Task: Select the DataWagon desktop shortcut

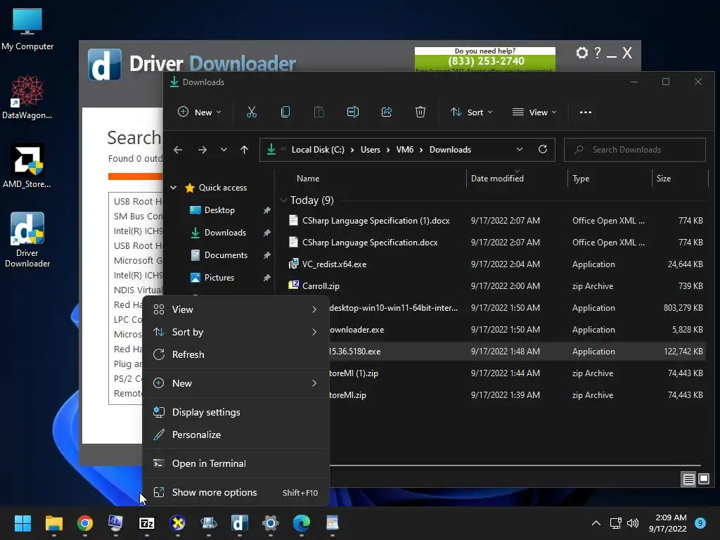Action: 27,97
